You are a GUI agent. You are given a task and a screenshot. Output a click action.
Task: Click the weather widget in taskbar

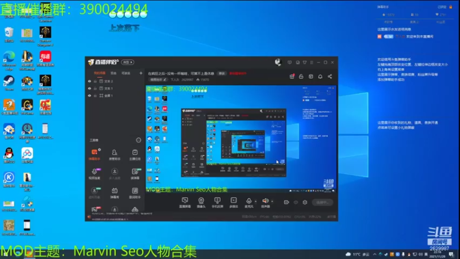tap(357, 254)
